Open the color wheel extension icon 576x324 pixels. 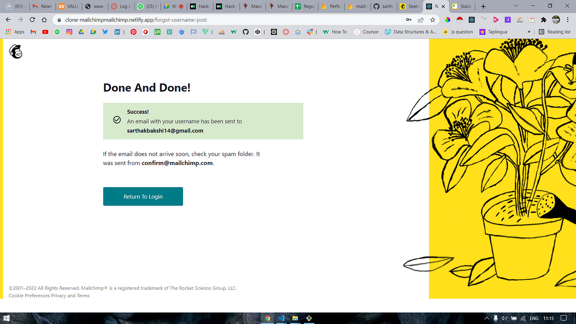click(448, 20)
